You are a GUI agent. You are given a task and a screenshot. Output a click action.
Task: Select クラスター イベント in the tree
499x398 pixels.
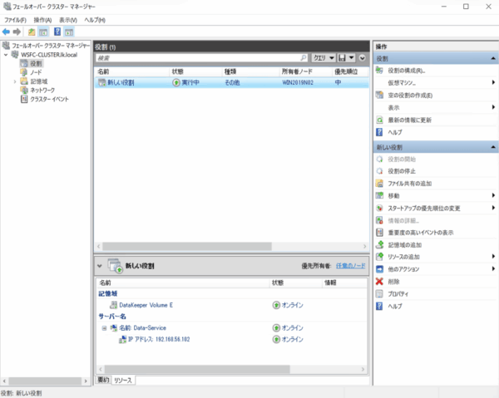coord(49,99)
